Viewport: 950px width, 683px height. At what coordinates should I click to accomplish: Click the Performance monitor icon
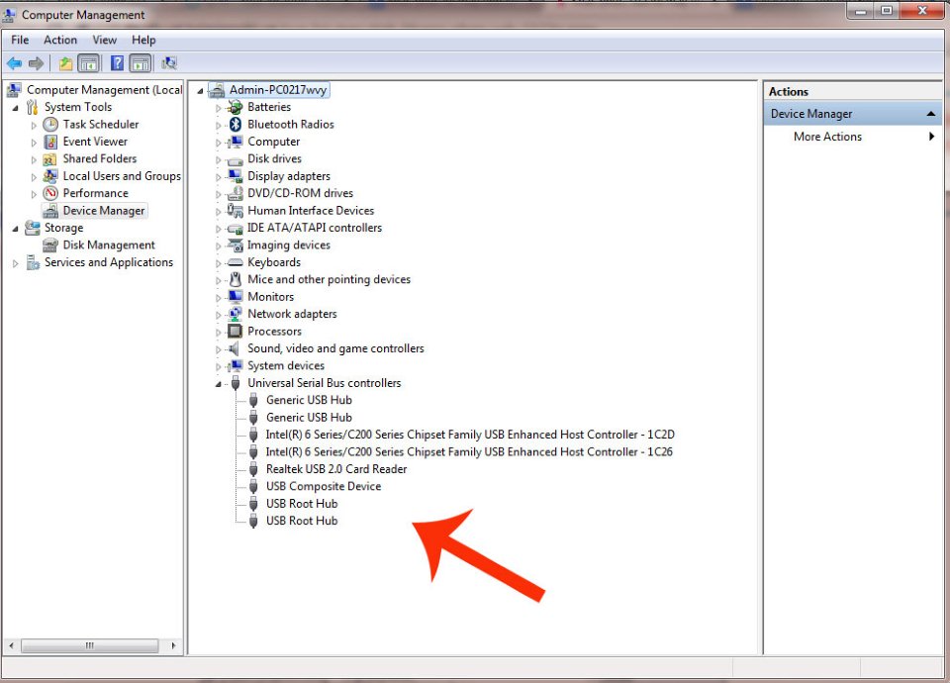(x=50, y=193)
